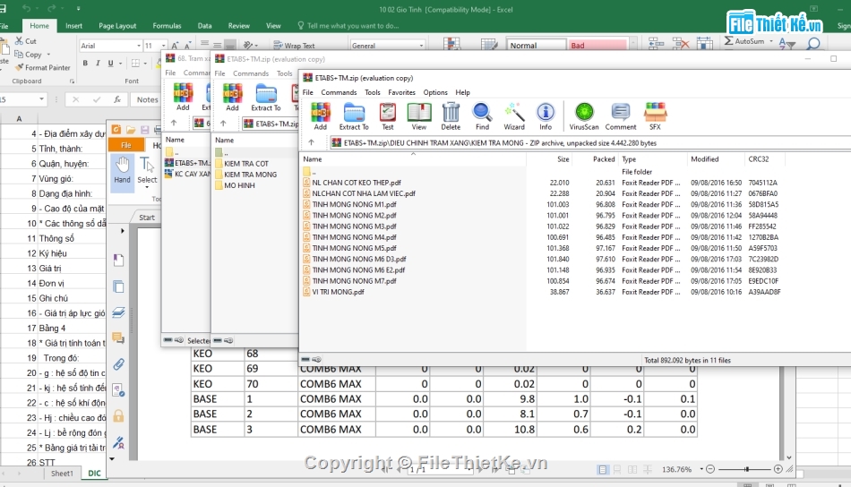This screenshot has width=851, height=487.
Task: Open KIEM TRA COT folder in middle window
Action: click(x=245, y=163)
